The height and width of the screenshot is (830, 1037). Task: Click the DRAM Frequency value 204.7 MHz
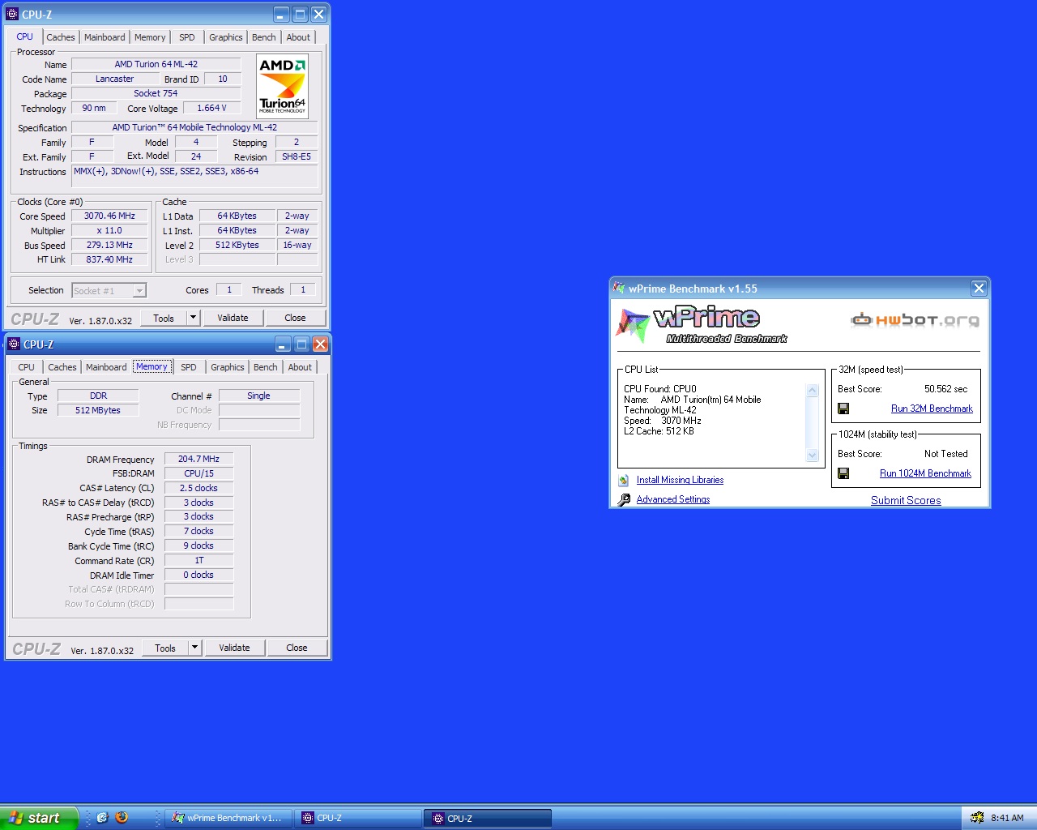(198, 459)
